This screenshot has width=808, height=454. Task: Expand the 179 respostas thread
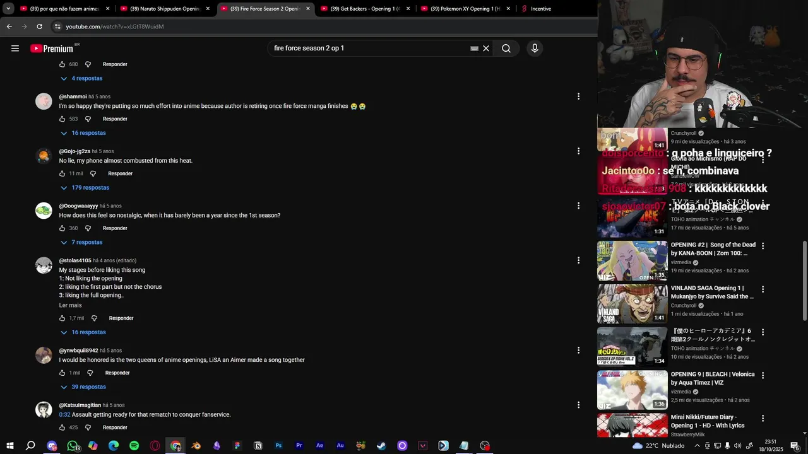(x=85, y=188)
